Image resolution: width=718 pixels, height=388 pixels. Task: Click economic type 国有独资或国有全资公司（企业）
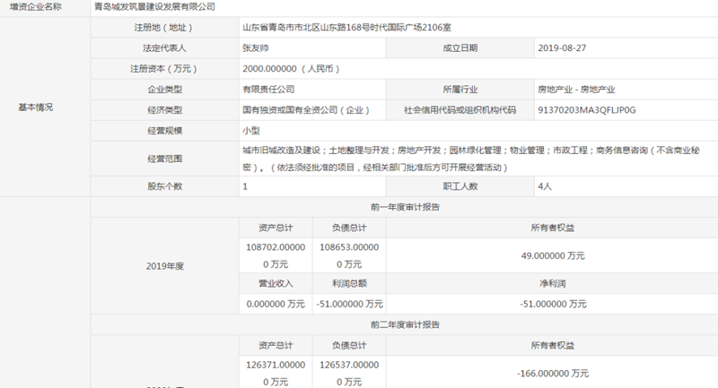click(x=306, y=110)
